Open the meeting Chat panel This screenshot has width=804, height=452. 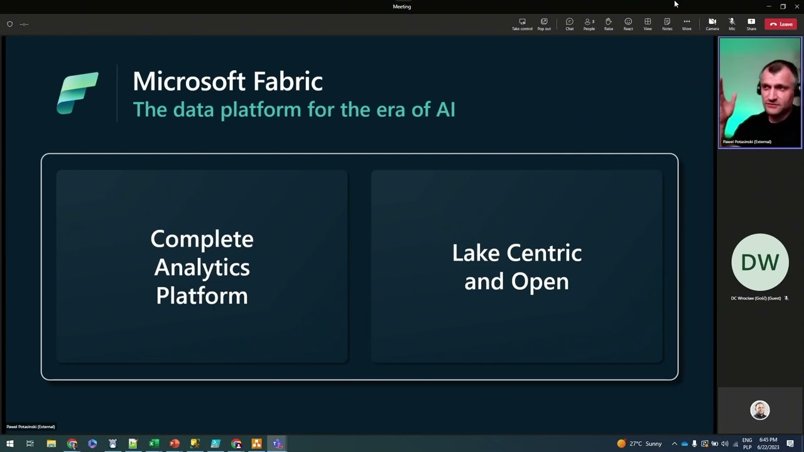click(x=570, y=24)
